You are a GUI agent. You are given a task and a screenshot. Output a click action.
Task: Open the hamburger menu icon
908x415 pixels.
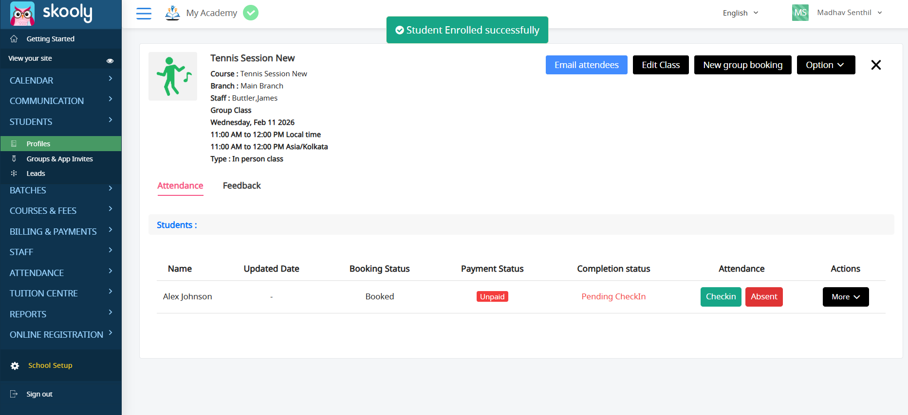pos(144,13)
